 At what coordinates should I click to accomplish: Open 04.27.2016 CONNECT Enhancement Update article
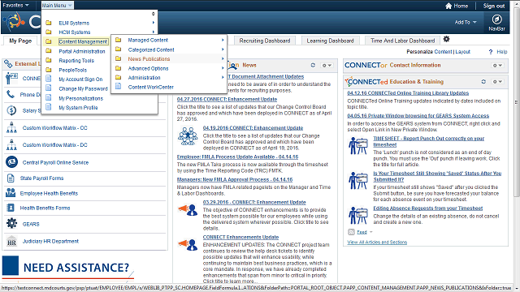[x=227, y=99]
